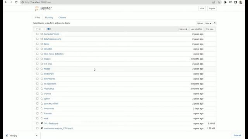Click Show all downloads
The image size is (248, 139).
pyautogui.click(x=237, y=136)
